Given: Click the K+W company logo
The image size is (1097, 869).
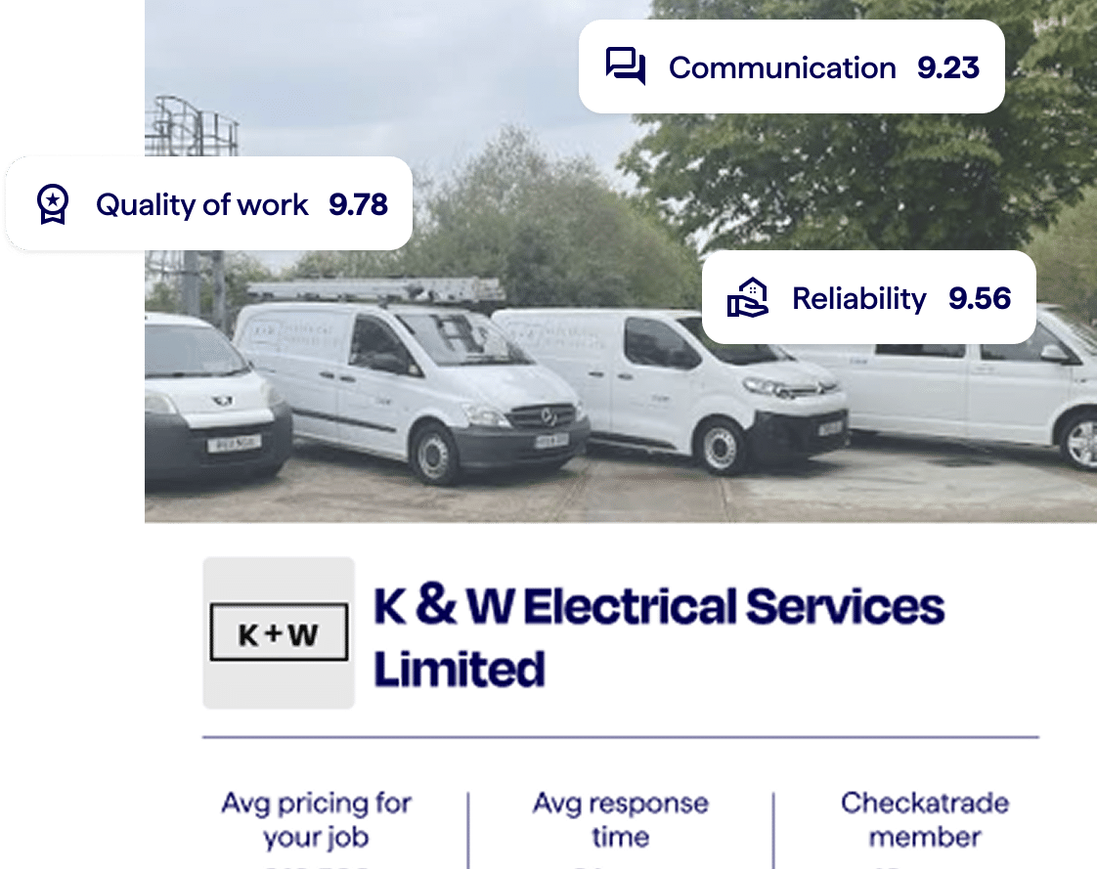Looking at the screenshot, I should [279, 632].
